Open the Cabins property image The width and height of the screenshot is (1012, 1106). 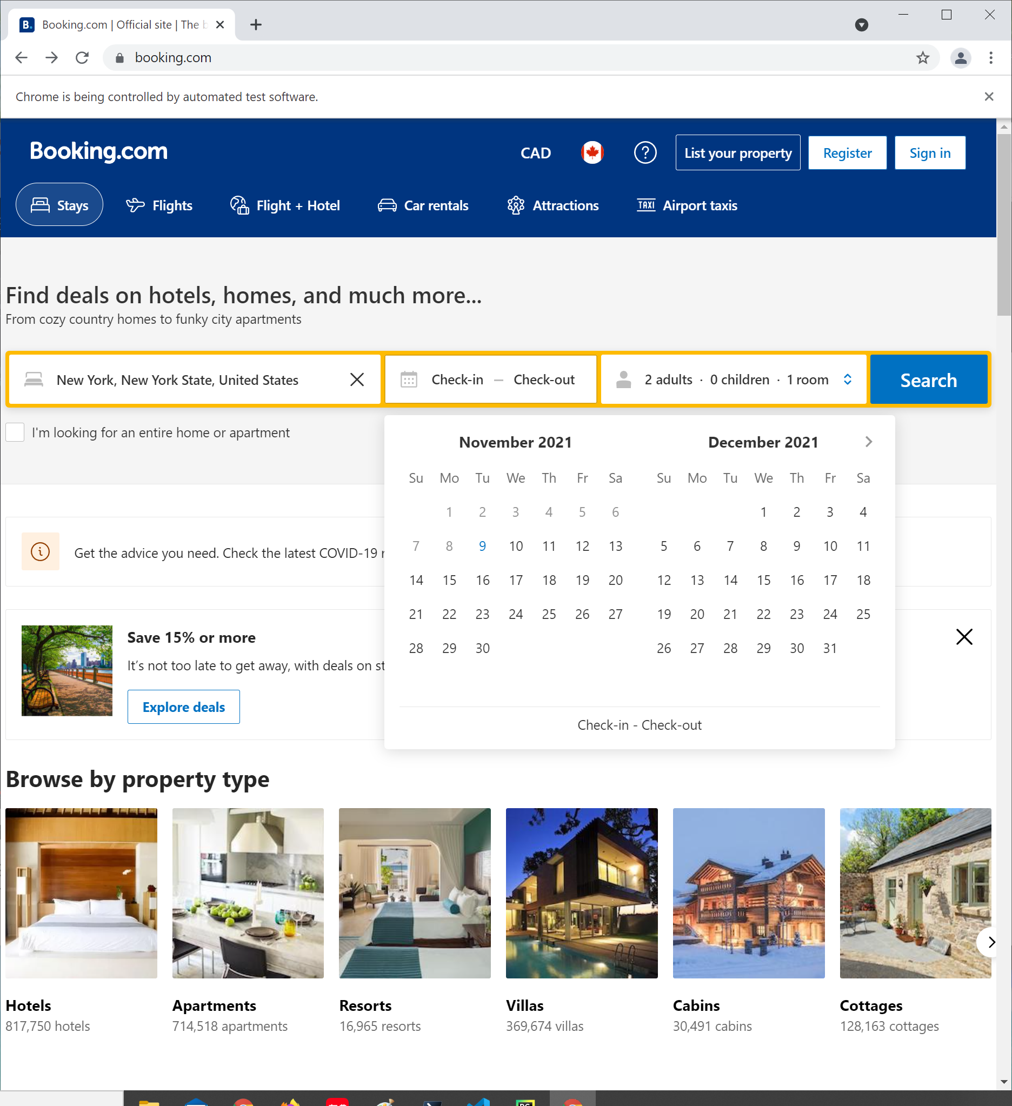(749, 892)
